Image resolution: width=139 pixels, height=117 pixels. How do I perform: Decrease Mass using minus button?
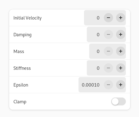click(x=108, y=51)
